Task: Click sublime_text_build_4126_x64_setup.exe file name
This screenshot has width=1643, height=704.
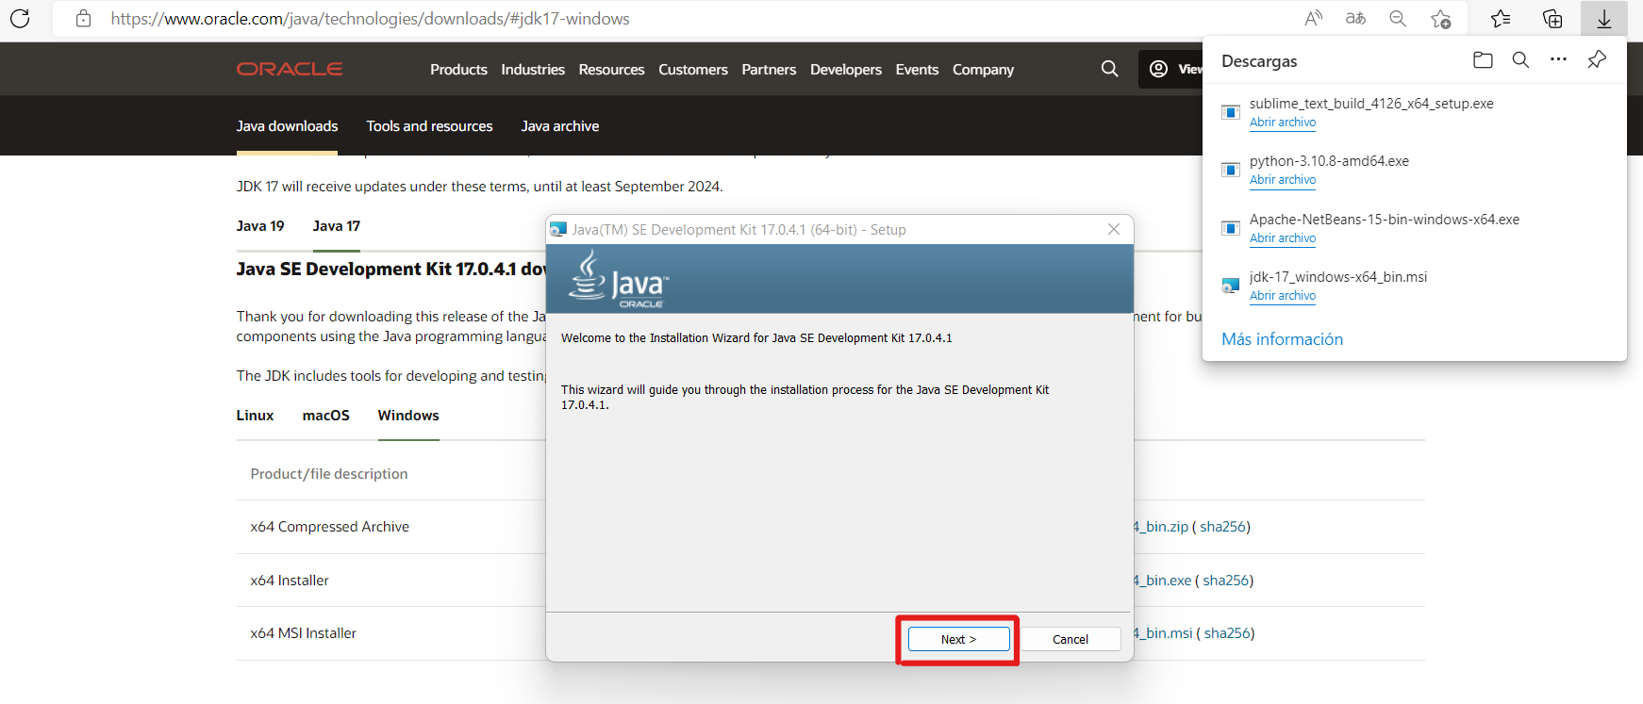Action: point(1371,104)
